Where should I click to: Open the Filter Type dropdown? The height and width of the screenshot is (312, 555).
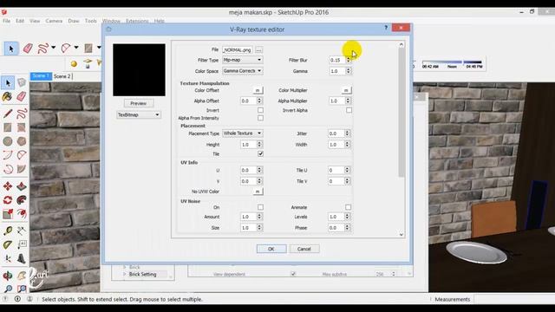pos(243,60)
